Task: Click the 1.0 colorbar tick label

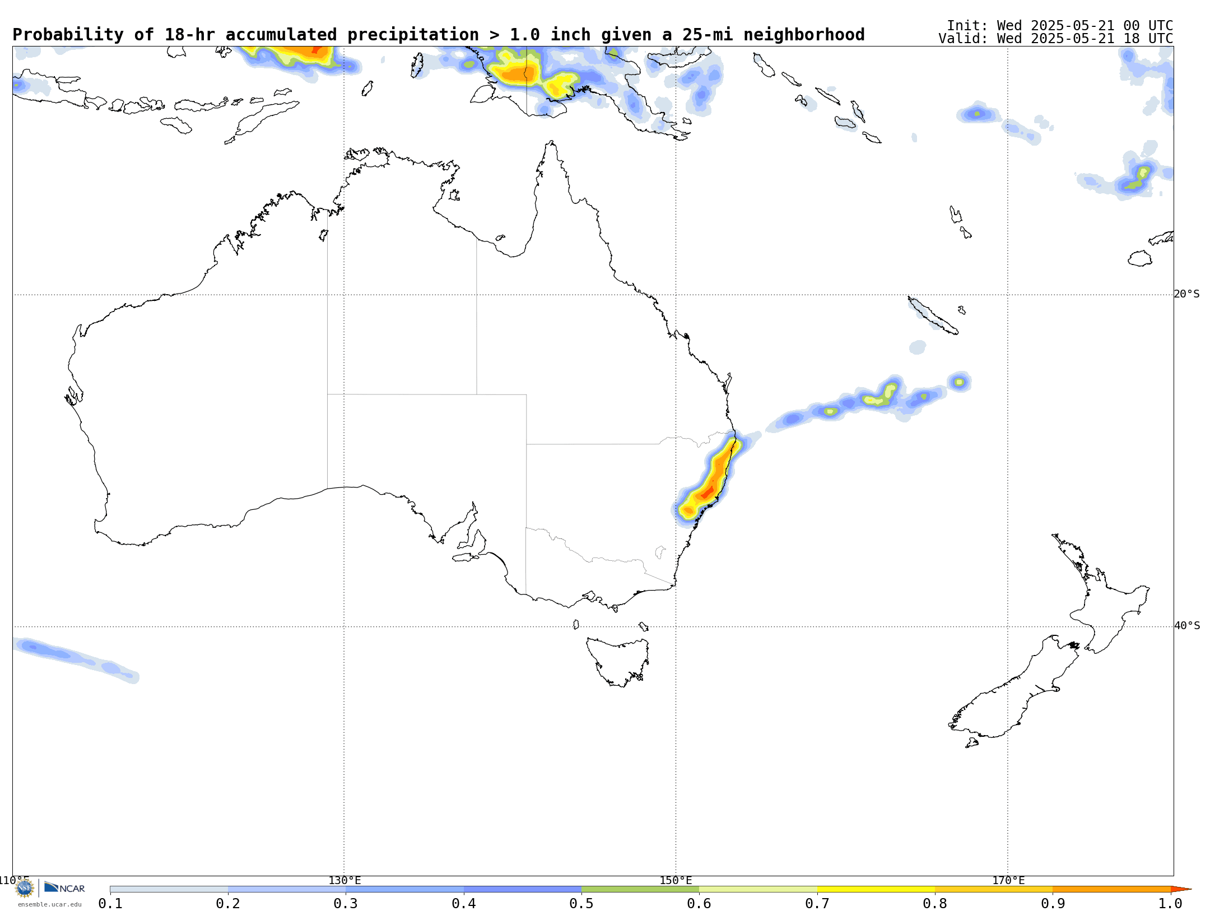Action: coord(1170,904)
